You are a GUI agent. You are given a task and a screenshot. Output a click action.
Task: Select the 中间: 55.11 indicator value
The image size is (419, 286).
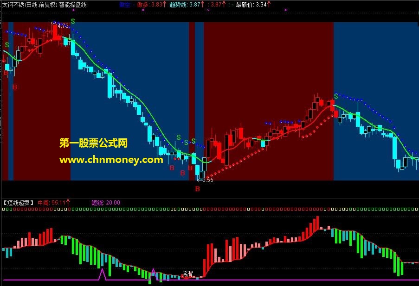point(53,203)
